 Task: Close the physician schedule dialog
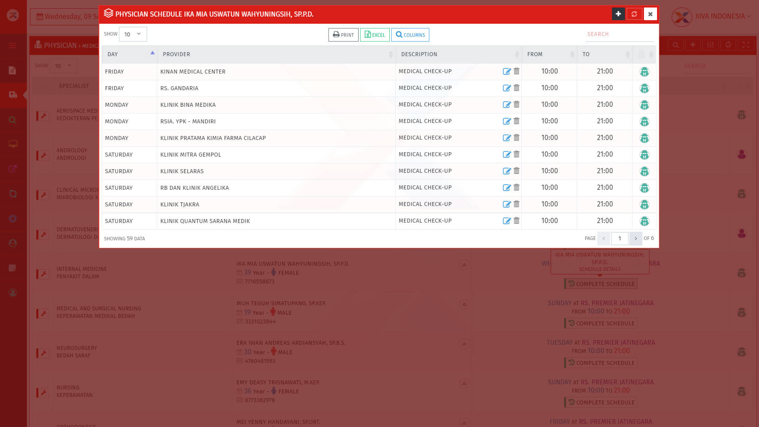650,14
